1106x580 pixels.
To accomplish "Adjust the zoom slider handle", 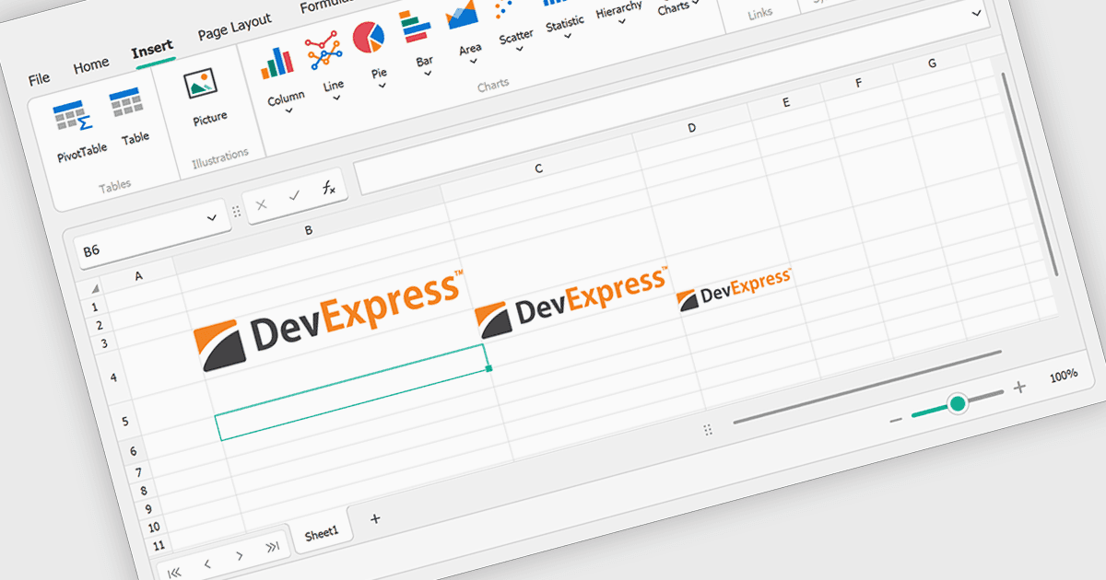I will (958, 403).
